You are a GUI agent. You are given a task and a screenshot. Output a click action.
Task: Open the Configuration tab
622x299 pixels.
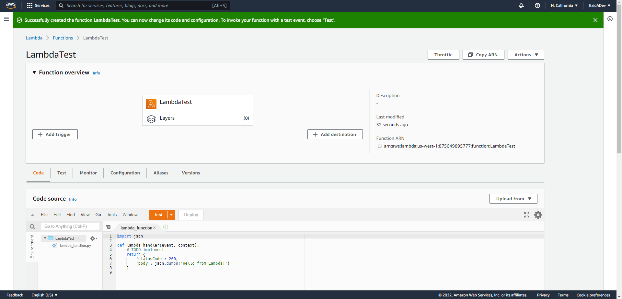[x=125, y=173]
